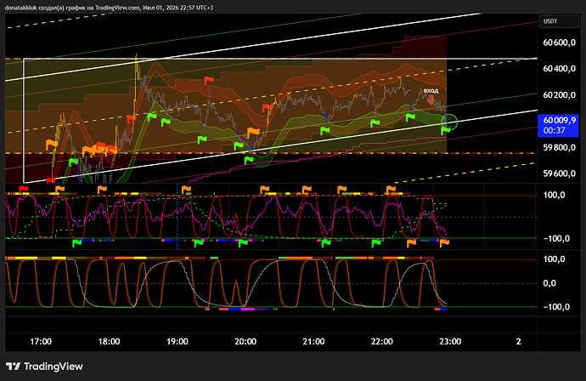This screenshot has width=586, height=381.
Task: Click the 60600,0 price scale label
Action: pyautogui.click(x=559, y=43)
